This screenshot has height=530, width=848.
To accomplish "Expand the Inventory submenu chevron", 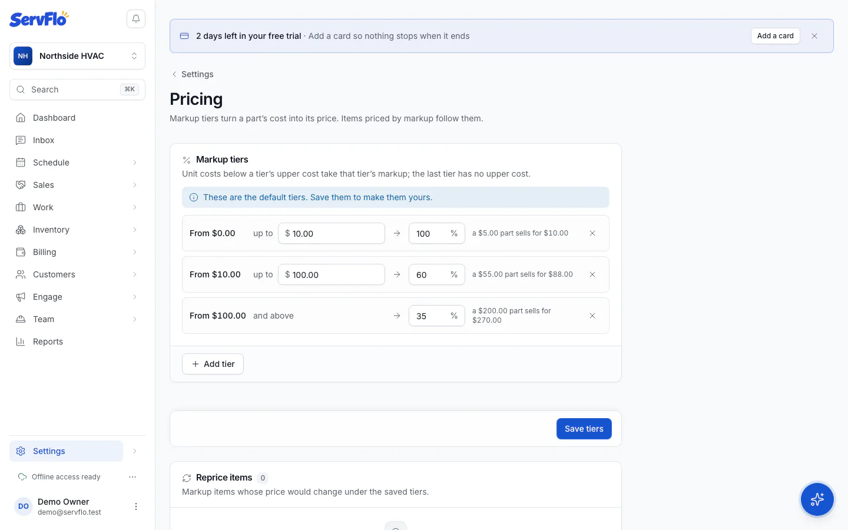I will 135,230.
